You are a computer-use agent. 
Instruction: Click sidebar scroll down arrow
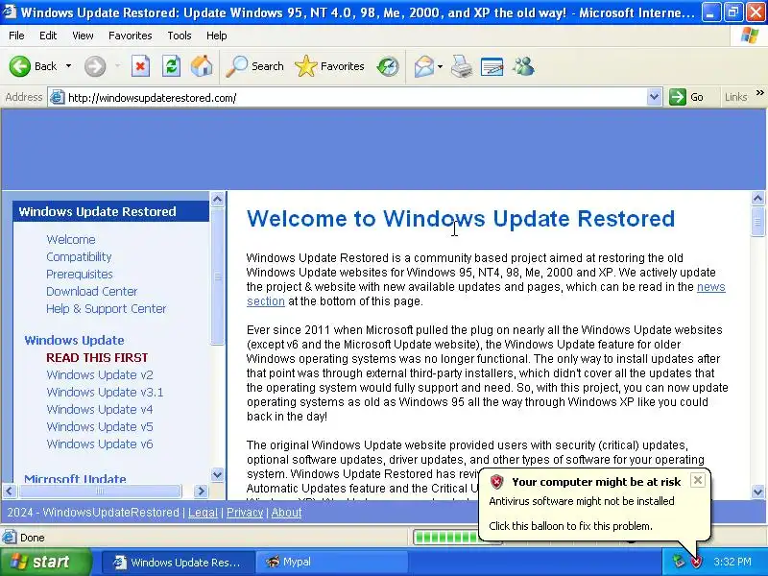pos(217,474)
